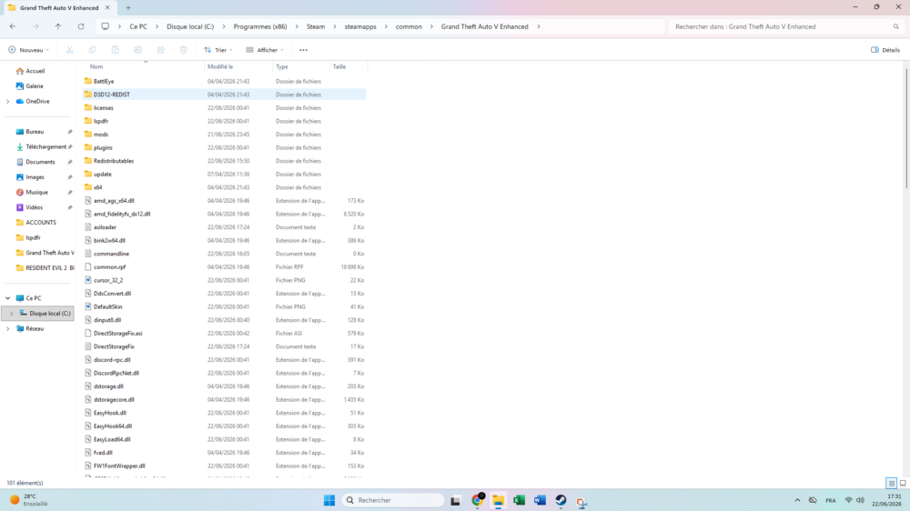The width and height of the screenshot is (910, 511).
Task: Select Programmes (x86) in breadcrumb
Action: (260, 26)
